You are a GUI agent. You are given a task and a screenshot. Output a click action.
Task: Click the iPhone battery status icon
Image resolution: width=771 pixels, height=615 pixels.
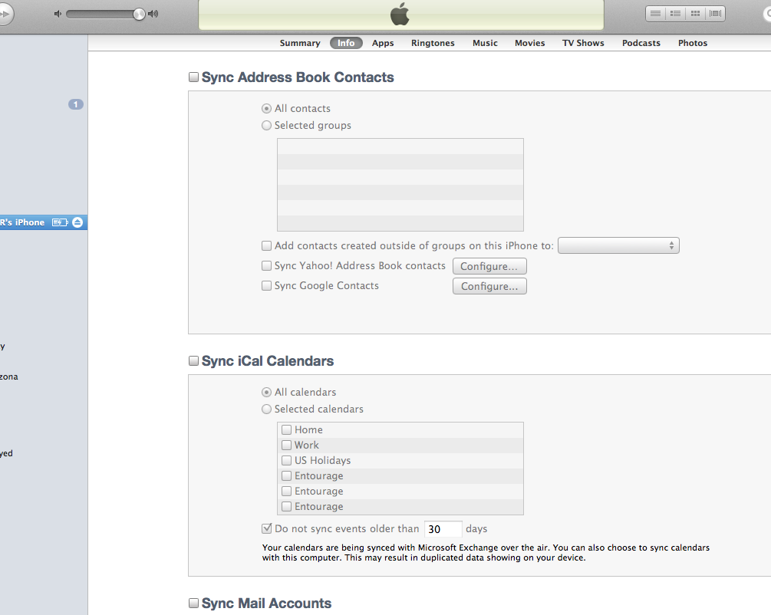(x=60, y=222)
